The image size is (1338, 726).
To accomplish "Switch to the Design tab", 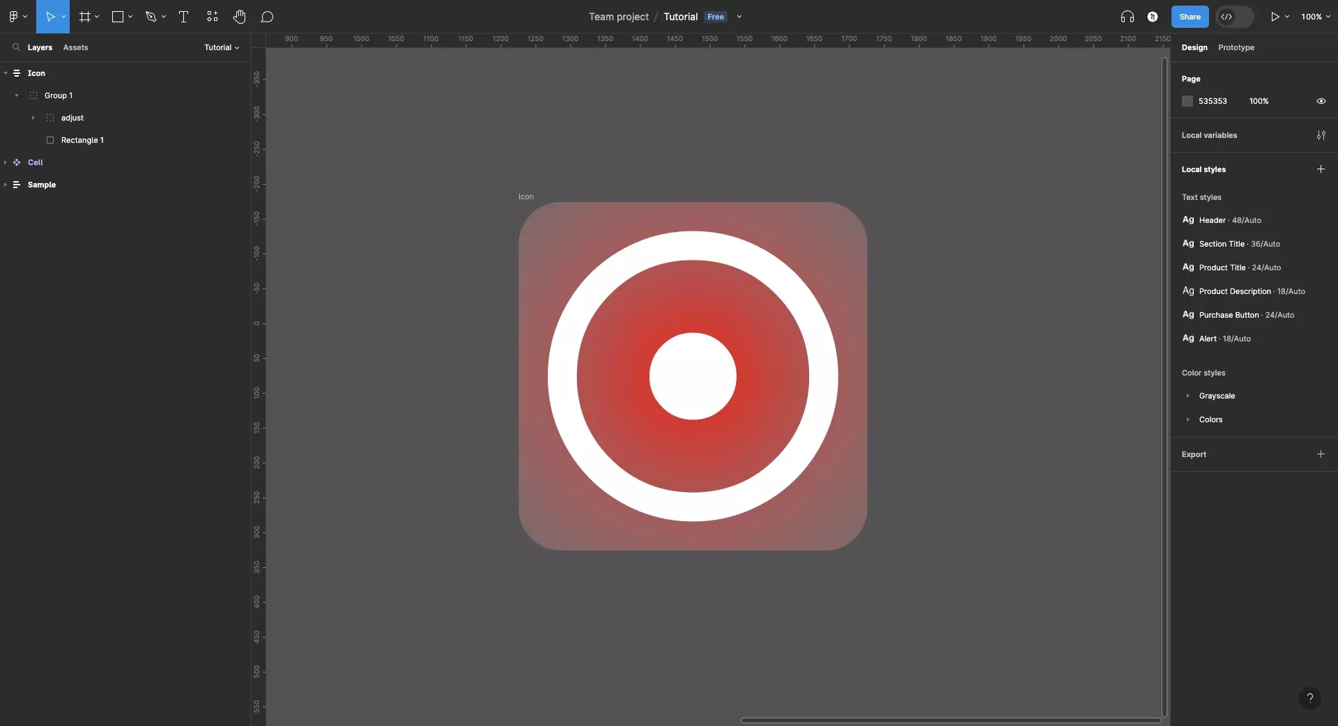I will pyautogui.click(x=1194, y=47).
